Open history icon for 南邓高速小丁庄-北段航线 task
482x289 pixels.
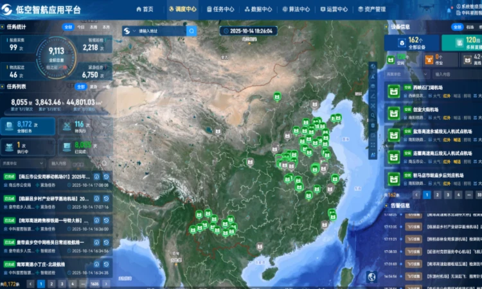point(106,264)
